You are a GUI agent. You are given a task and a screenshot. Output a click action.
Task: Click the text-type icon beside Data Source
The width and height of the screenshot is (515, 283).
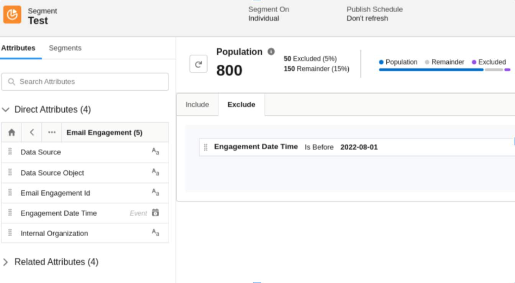[155, 151]
